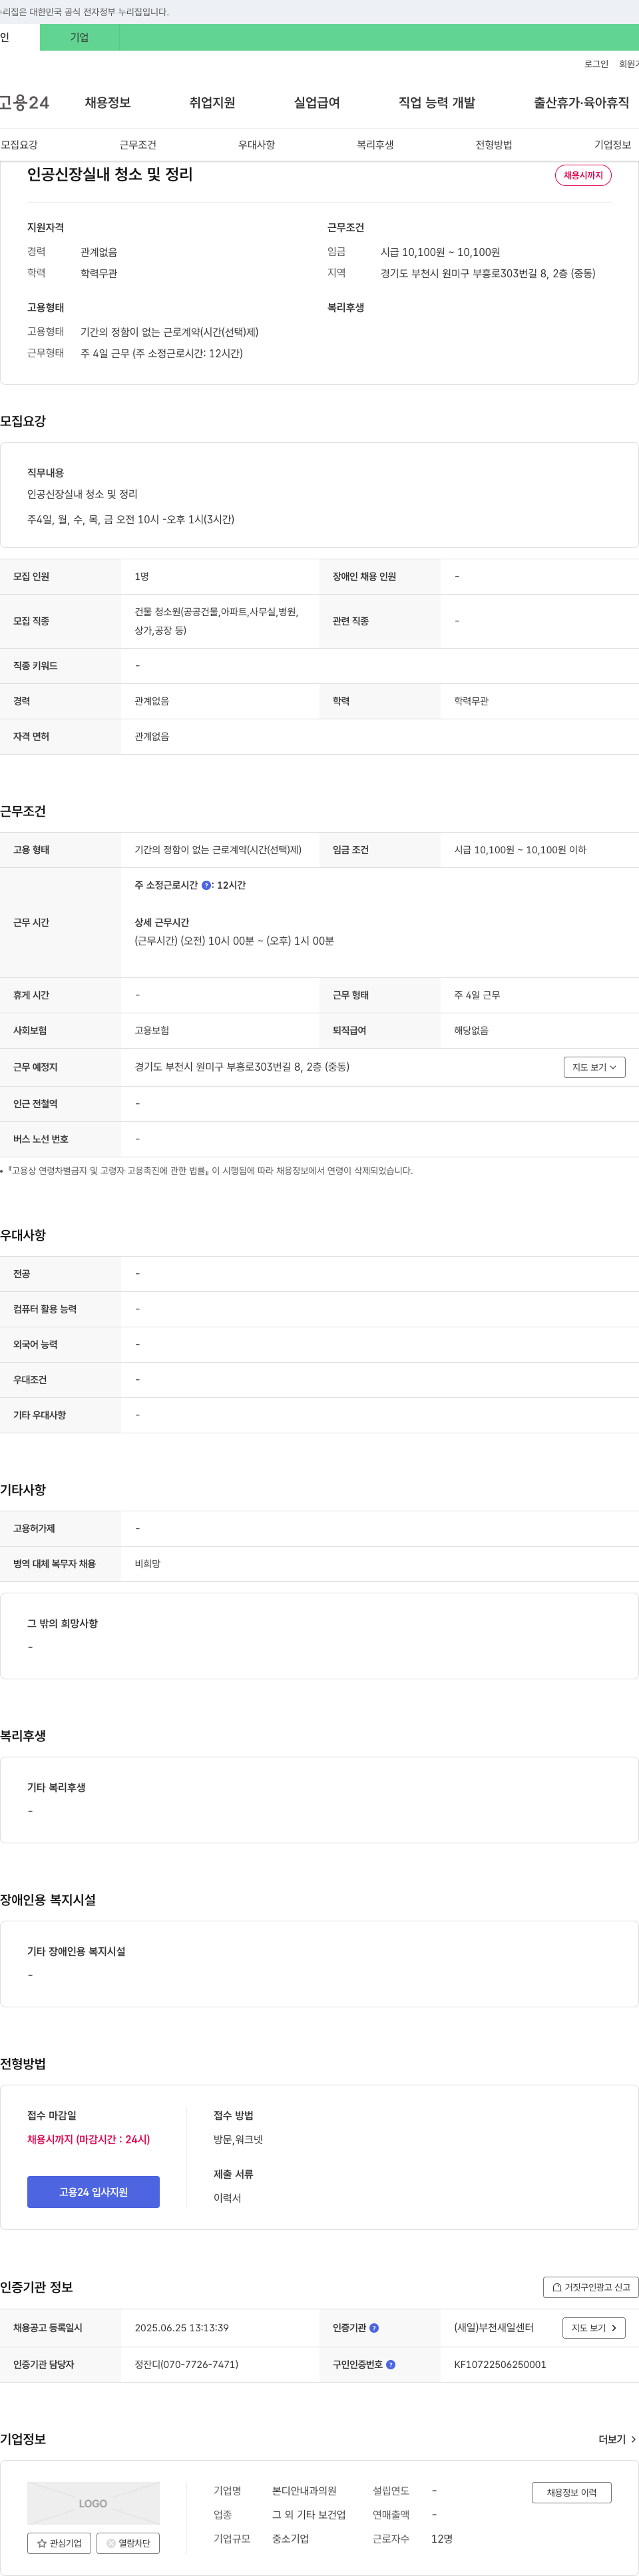Click the 접수 방법 value 방문,워크넷

238,2139
